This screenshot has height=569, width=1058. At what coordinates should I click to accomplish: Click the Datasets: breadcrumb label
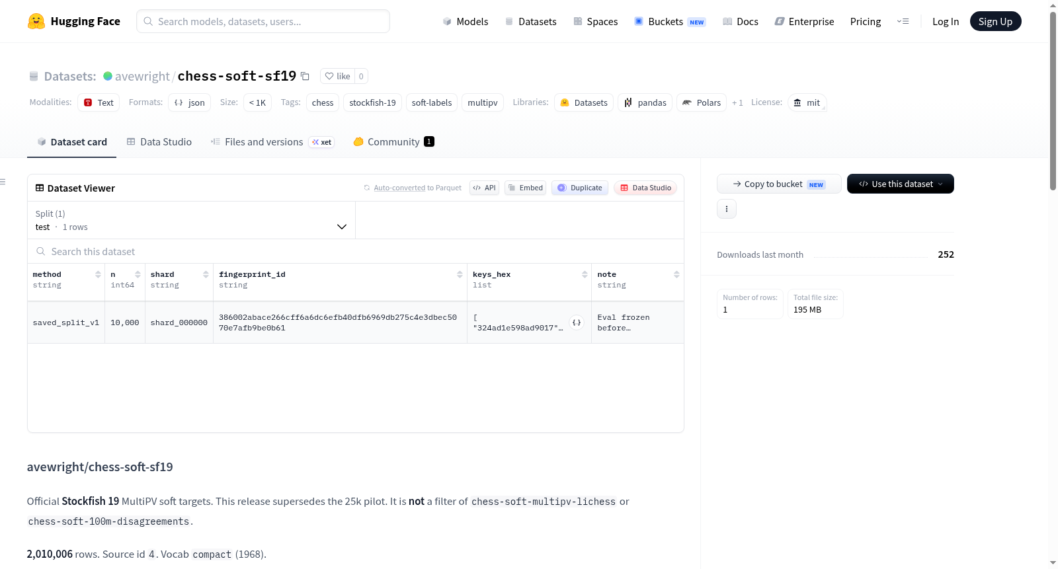click(x=70, y=76)
